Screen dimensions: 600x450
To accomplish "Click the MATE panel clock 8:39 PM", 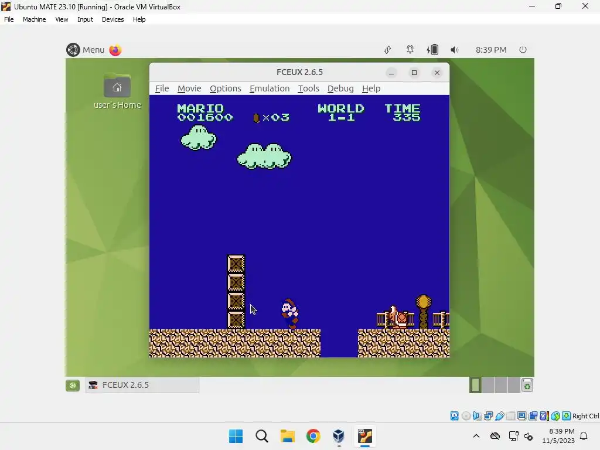I will [x=491, y=50].
